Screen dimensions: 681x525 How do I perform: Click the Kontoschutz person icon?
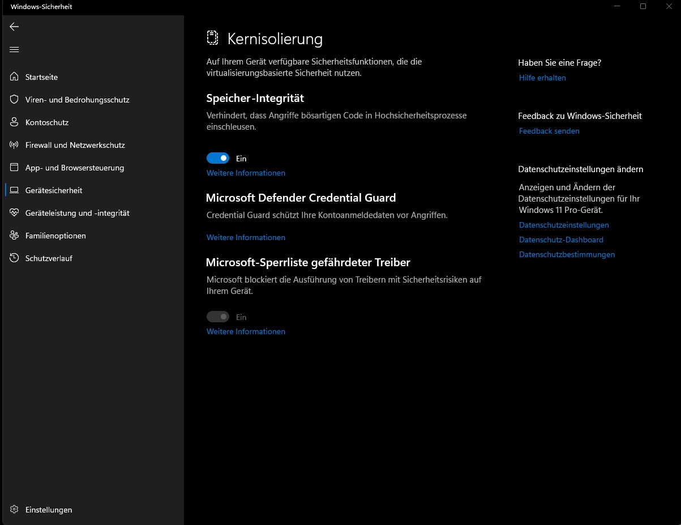click(x=14, y=122)
